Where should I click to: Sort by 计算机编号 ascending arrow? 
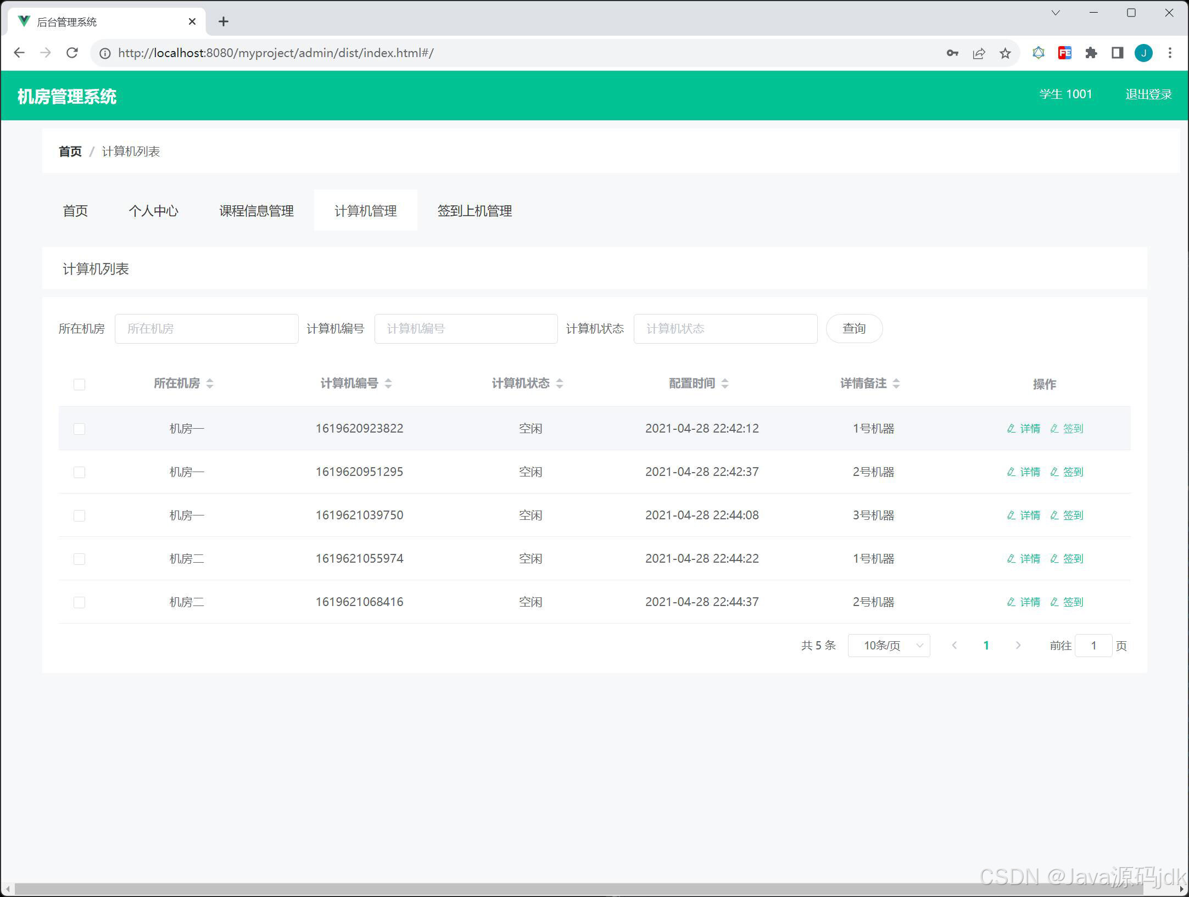[x=389, y=380]
